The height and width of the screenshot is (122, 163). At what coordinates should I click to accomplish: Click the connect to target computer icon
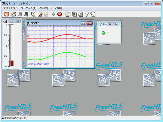coord(20,14)
